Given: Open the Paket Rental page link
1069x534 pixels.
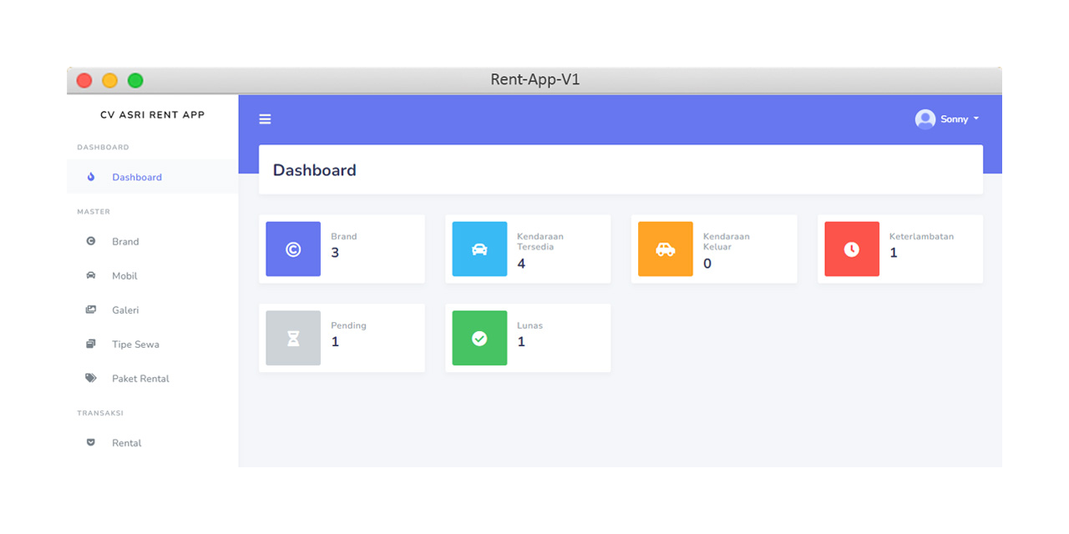Looking at the screenshot, I should point(140,378).
